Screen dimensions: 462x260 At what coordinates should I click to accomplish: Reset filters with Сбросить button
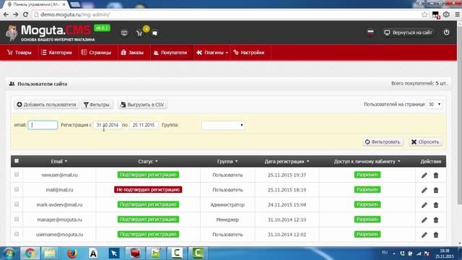425,142
